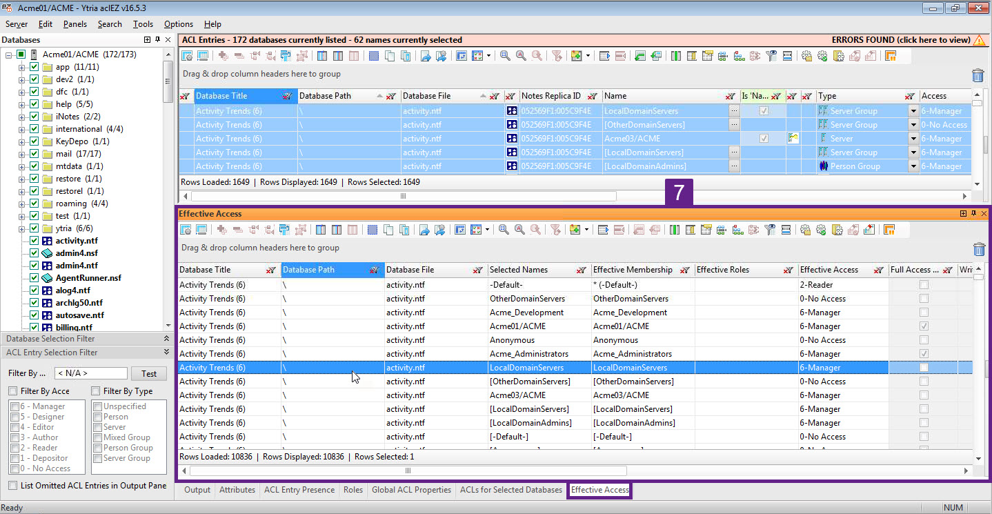Select the copy icon on the Effective Access toolbar
This screenshot has height=514, width=992.
pyautogui.click(x=389, y=229)
